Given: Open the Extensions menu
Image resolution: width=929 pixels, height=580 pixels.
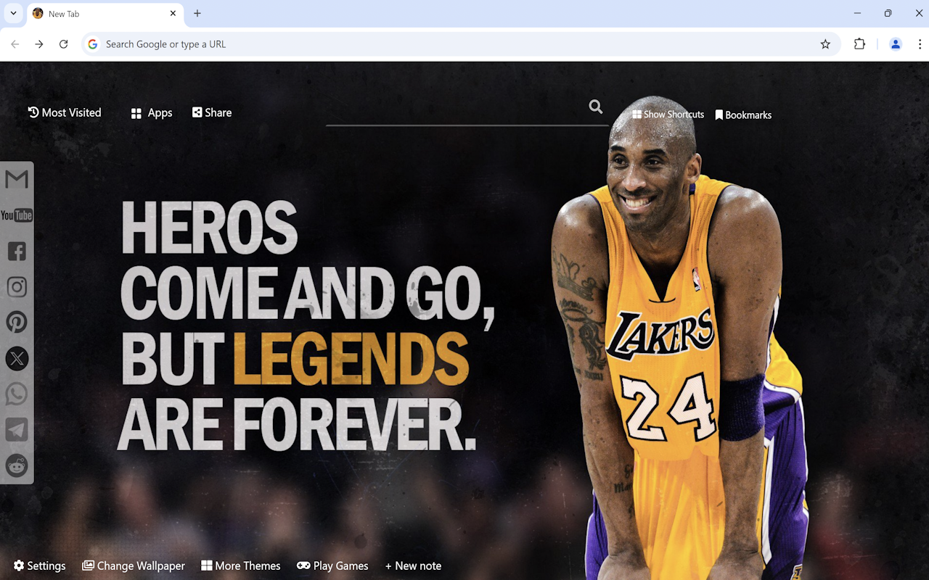Looking at the screenshot, I should pos(859,44).
